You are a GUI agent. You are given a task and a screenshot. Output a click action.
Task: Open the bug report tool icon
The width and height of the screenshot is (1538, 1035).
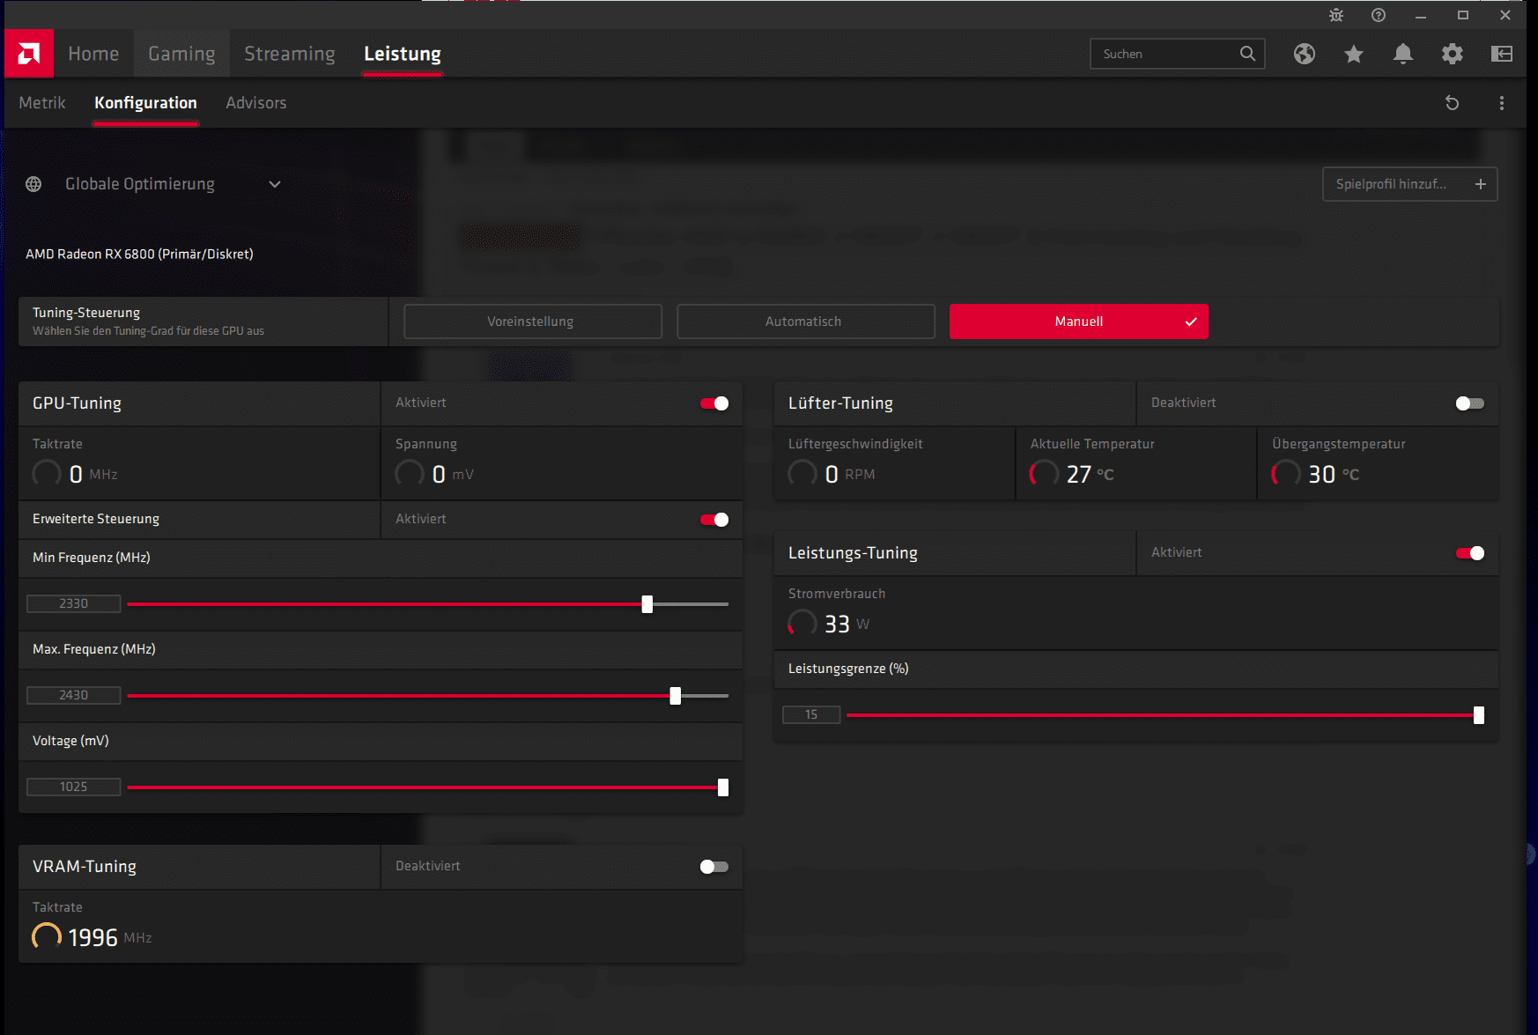1336,15
